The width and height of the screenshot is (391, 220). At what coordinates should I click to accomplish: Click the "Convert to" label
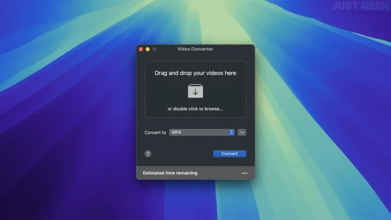coord(155,132)
